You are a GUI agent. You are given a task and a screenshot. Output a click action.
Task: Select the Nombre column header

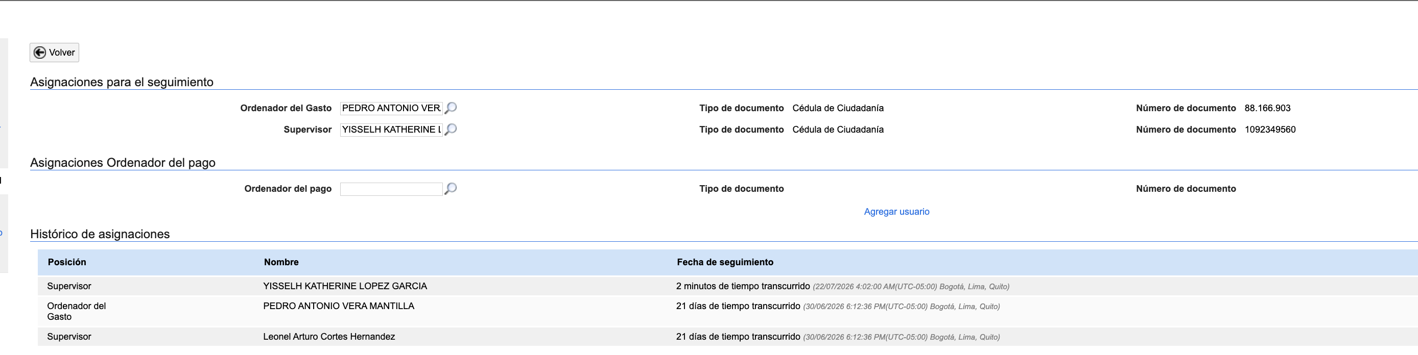(281, 262)
